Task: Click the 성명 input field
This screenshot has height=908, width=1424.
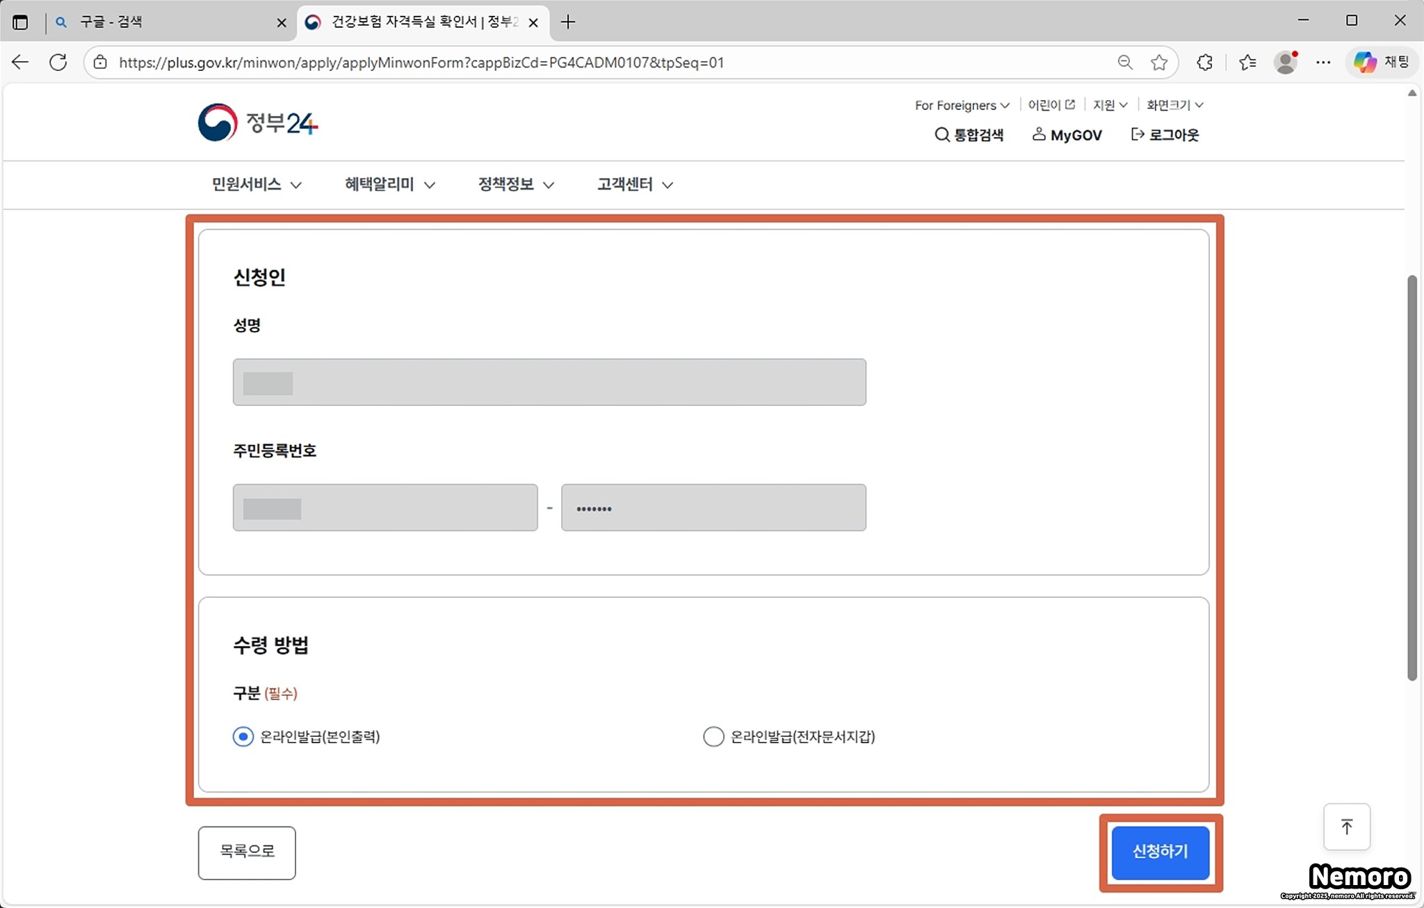Action: tap(549, 382)
